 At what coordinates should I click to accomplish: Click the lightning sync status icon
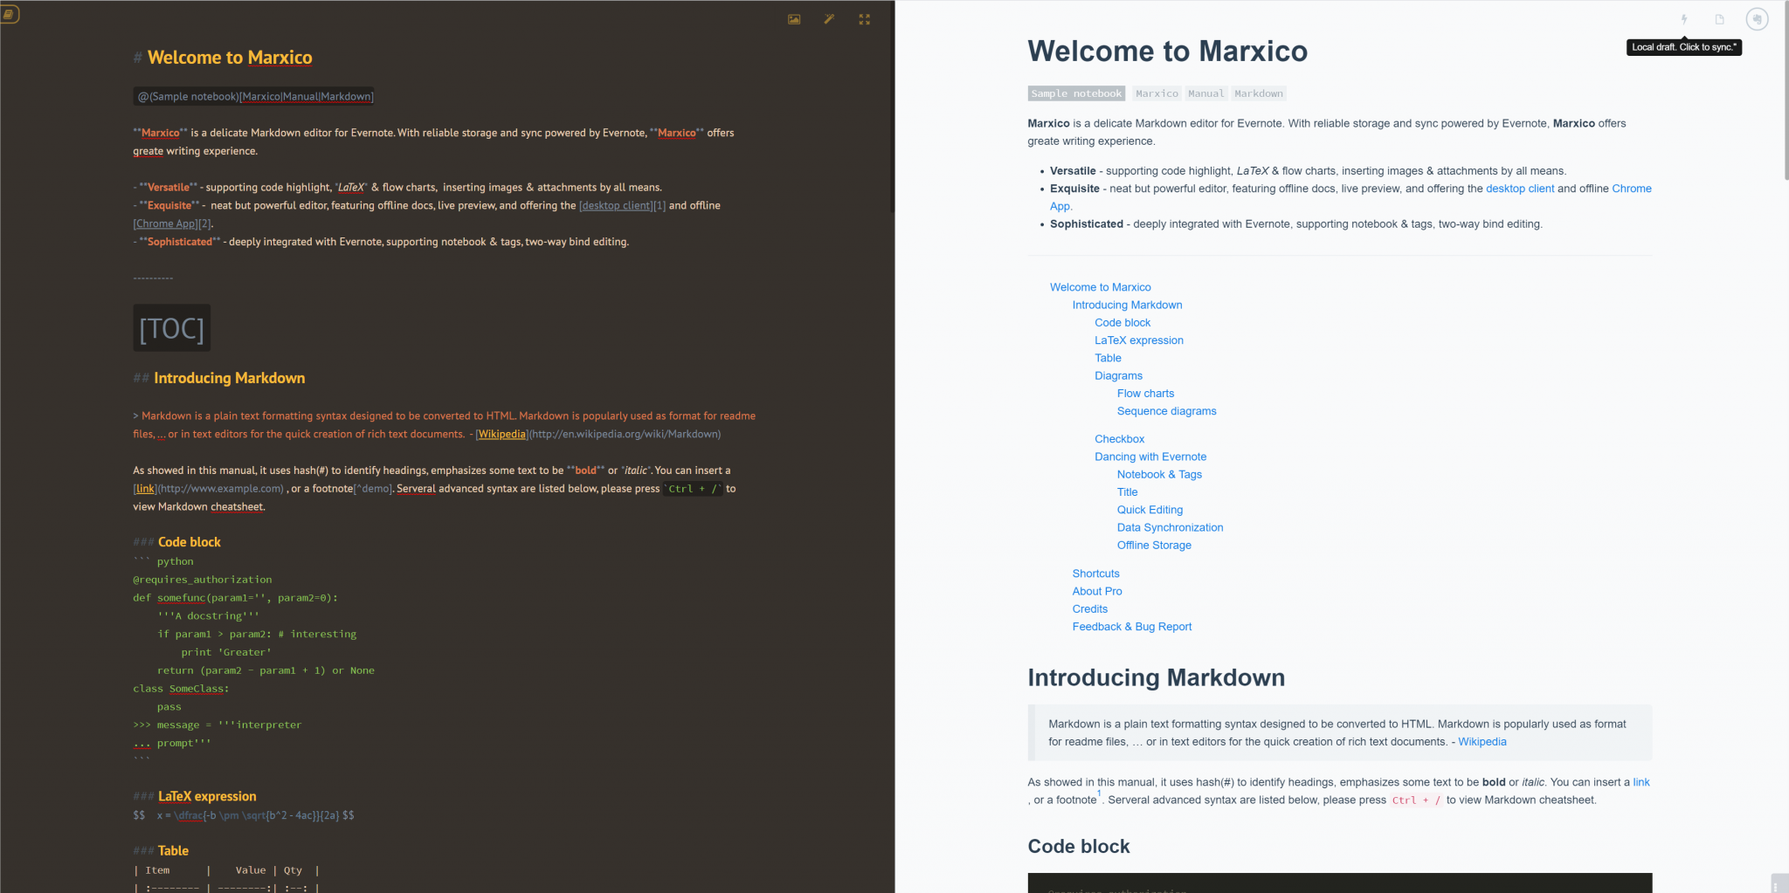coord(1684,18)
